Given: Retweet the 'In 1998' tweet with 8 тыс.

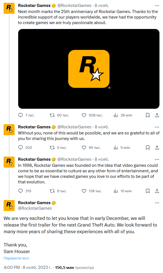Looking at the screenshot, I should point(52,191).
